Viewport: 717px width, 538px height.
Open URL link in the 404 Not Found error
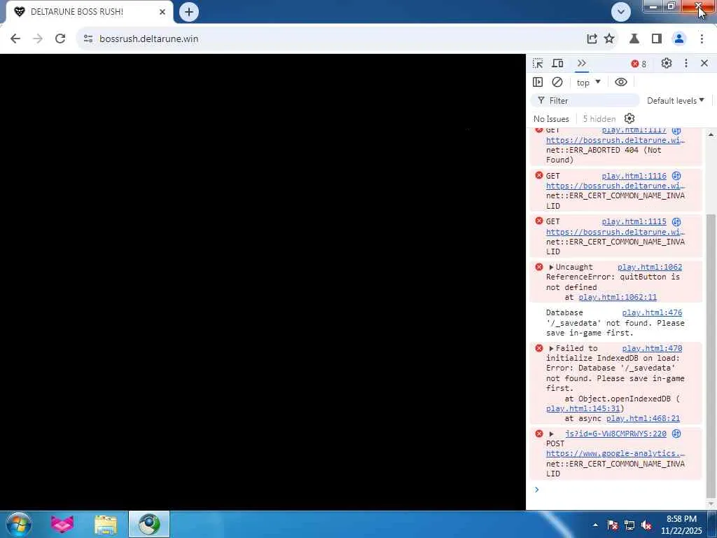click(615, 140)
